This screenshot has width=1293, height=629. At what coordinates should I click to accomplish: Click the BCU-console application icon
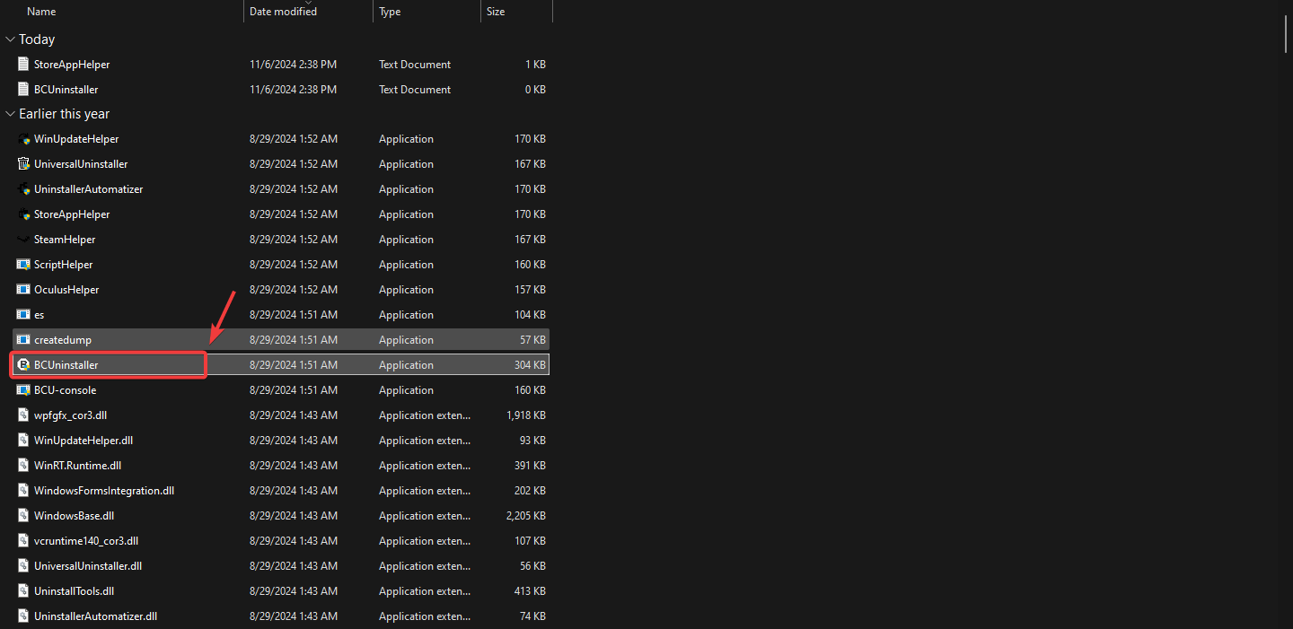pyautogui.click(x=24, y=390)
